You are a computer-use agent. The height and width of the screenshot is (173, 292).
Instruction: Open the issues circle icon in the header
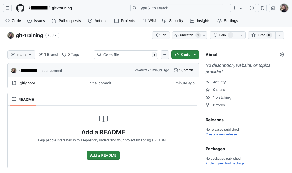tap(252, 8)
